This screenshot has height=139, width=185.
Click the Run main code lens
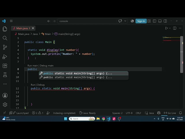pos(33,66)
